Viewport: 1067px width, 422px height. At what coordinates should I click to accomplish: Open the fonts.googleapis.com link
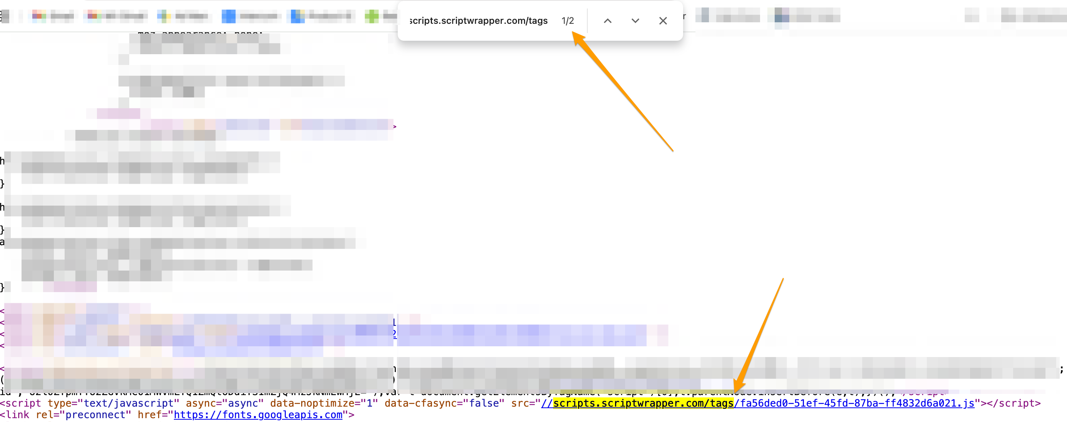[258, 415]
